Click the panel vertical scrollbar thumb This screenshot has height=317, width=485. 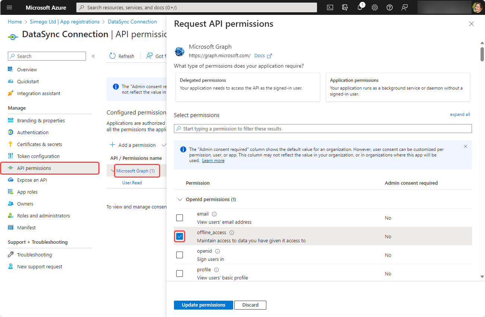pos(482,54)
